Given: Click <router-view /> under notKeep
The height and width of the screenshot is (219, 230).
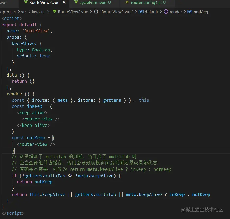Looking at the screenshot, I should pos(36,144).
